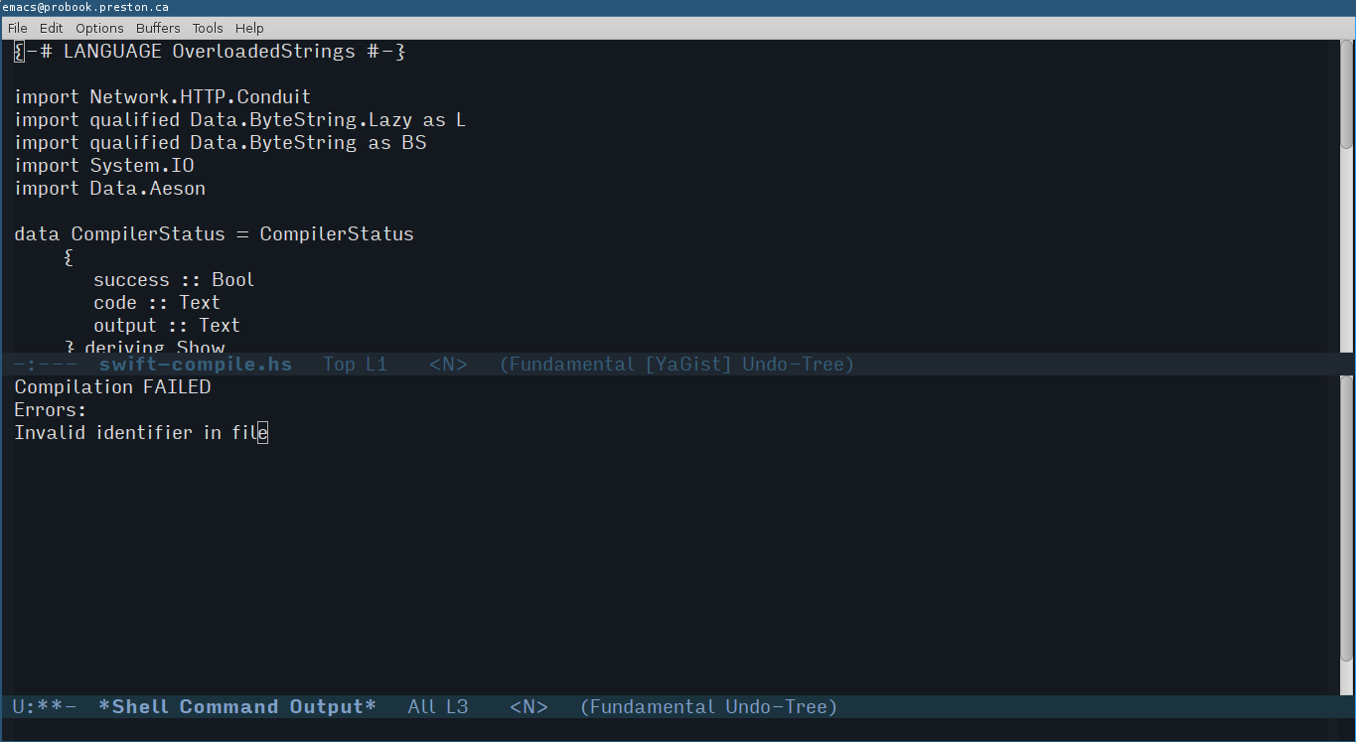1356x742 pixels.
Task: Click 'Invalid identifier in file' error line
Action: [141, 433]
